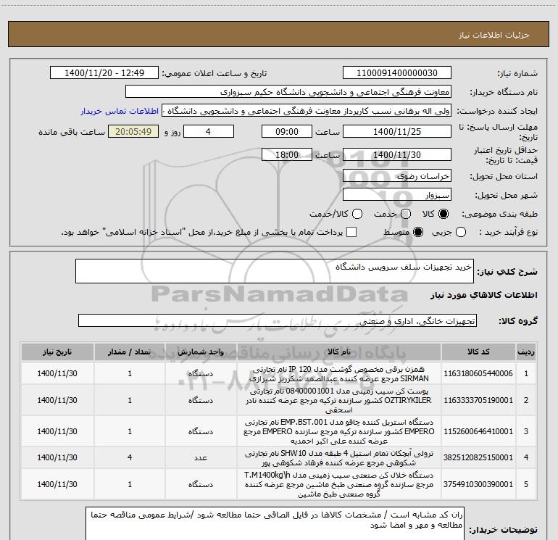Choose متوسط purchase process radio button
Viewport: 558px width, 540px height.
(x=418, y=232)
